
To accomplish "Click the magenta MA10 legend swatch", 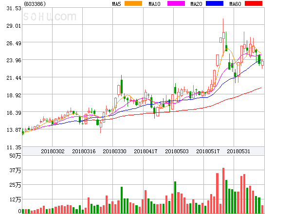I will [x=176, y=3].
